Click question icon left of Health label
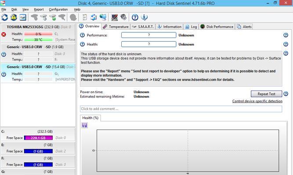This screenshot has height=175, width=293. coord(82,44)
